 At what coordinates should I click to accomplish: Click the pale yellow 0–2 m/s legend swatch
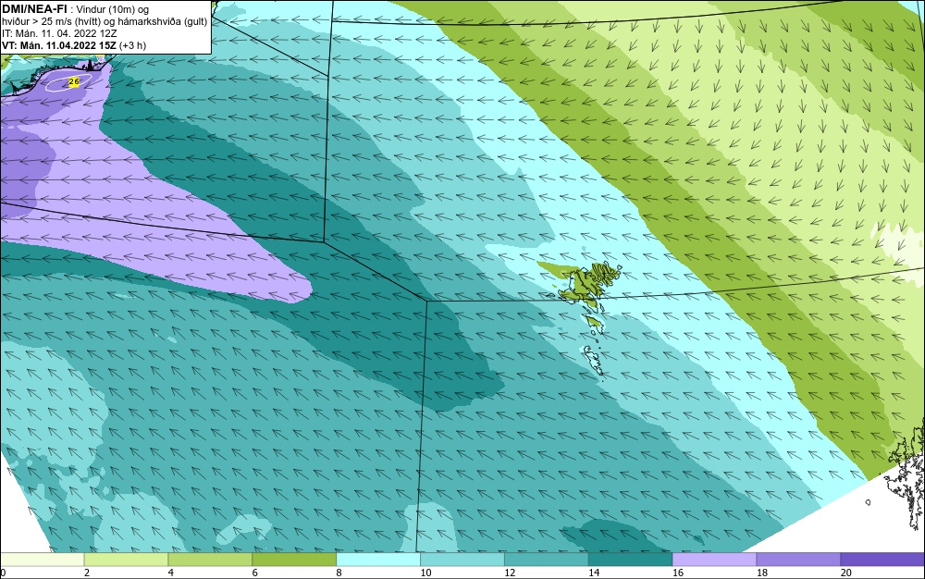click(42, 559)
